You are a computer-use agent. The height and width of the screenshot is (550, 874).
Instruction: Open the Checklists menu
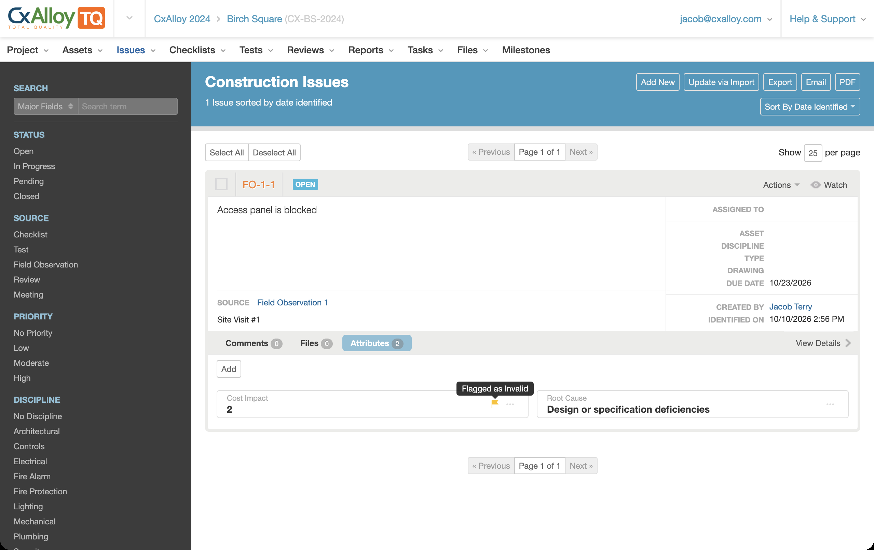(197, 50)
